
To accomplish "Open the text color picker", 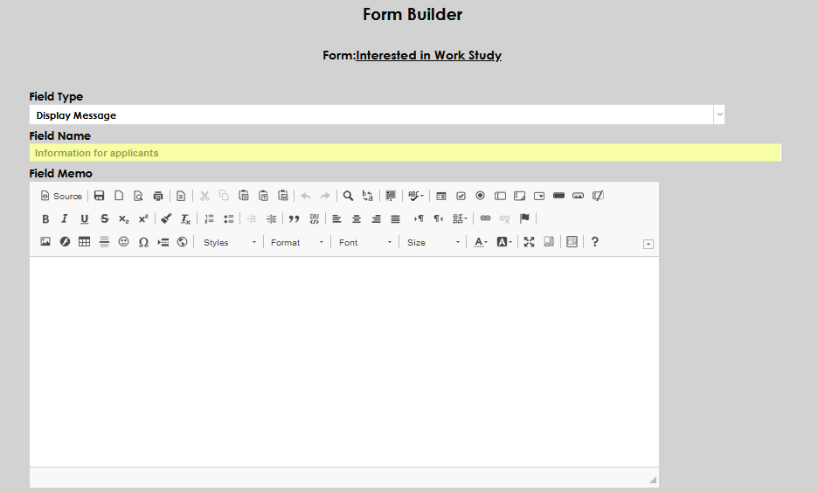I will 481,242.
